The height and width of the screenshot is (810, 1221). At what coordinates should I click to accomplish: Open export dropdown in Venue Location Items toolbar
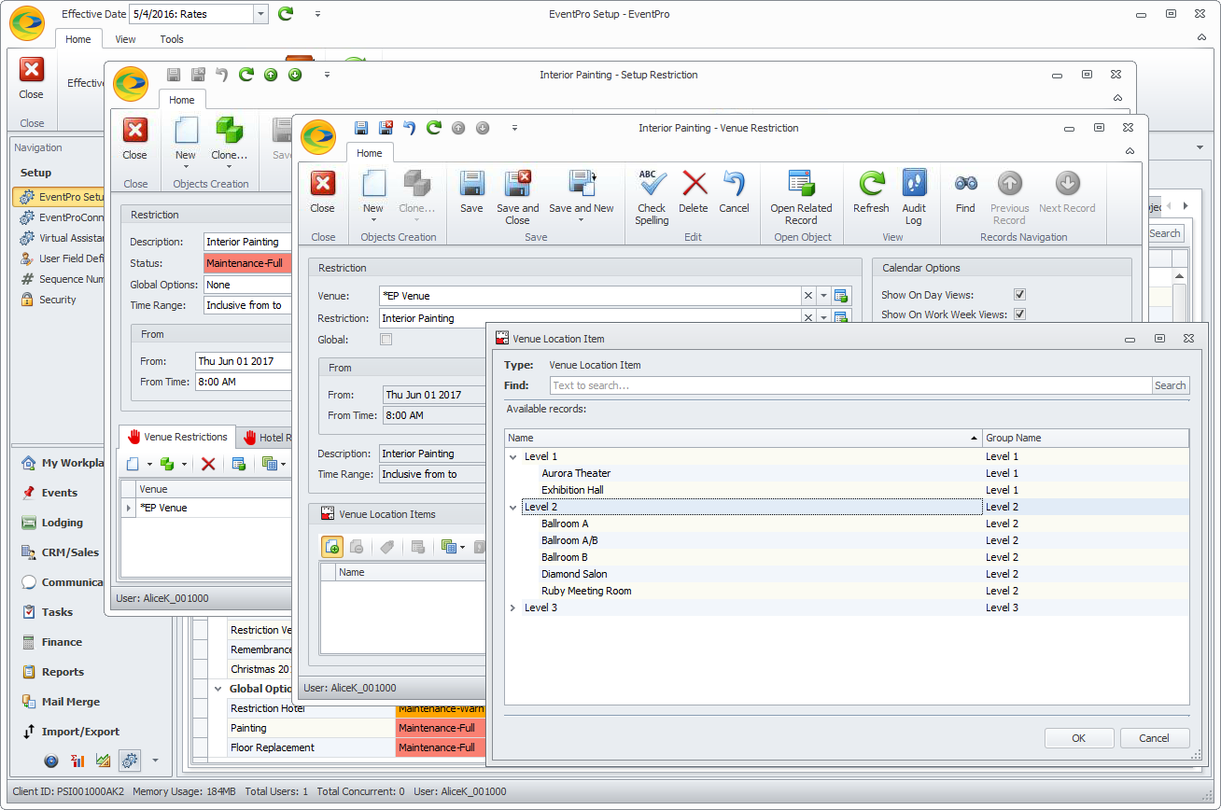coord(463,547)
